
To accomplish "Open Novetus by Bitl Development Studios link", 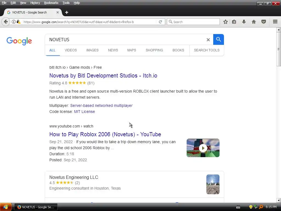I will click(103, 76).
